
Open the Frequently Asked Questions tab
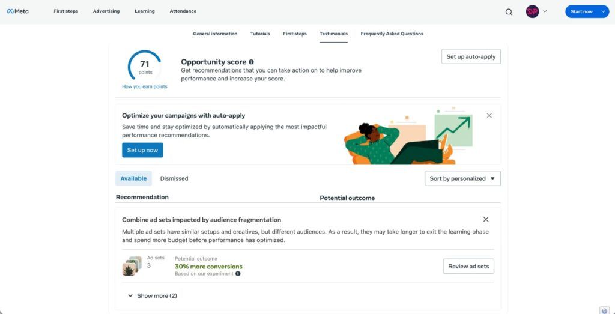click(x=392, y=34)
